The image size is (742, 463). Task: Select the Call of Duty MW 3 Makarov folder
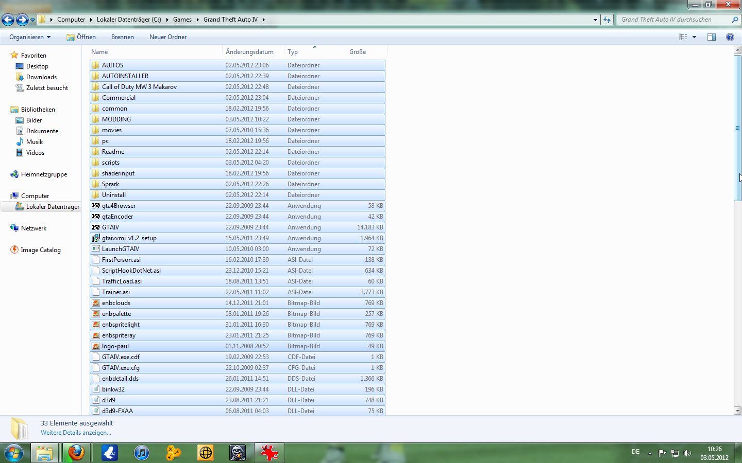tap(238, 87)
